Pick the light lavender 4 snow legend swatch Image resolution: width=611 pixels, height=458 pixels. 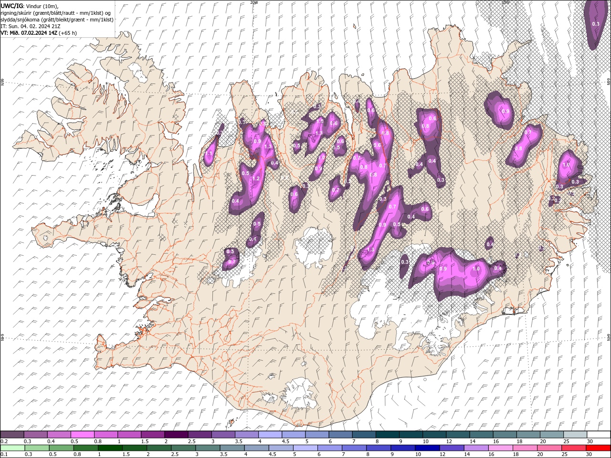(x=270, y=435)
